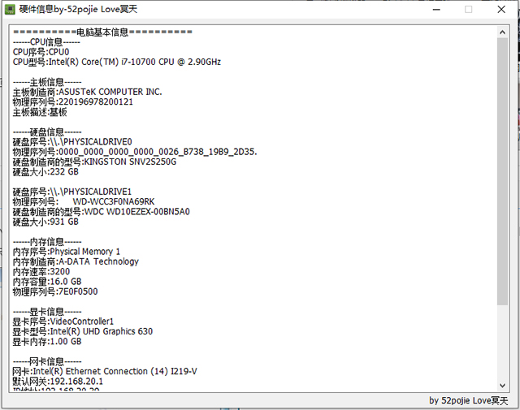The height and width of the screenshot is (410, 520).
Task: Click the 主板信息 section heading
Action: coord(47,82)
